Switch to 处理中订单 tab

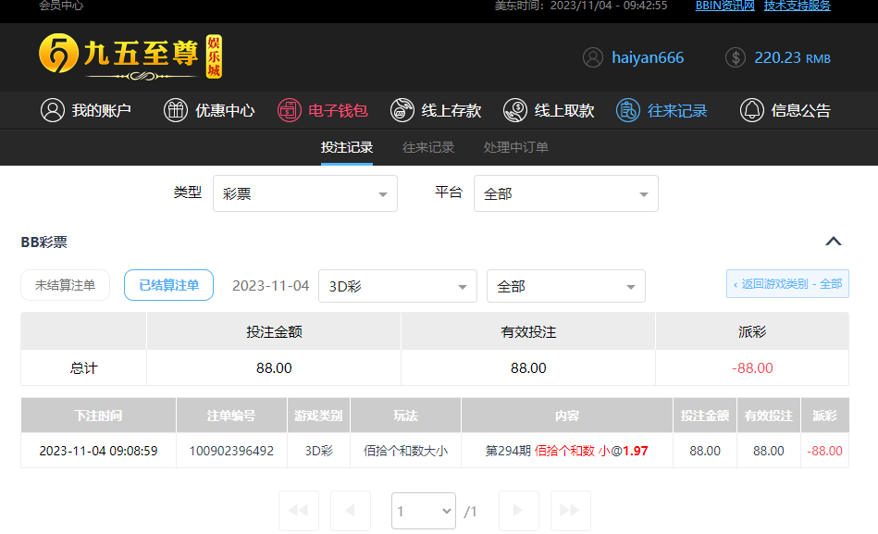tap(515, 147)
